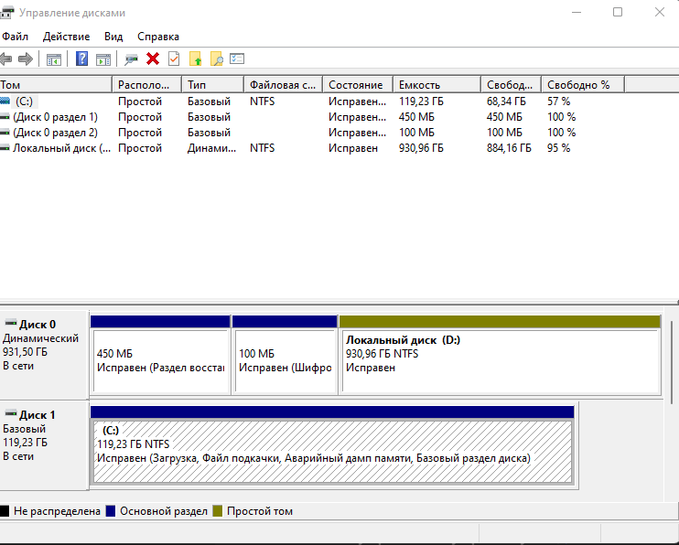Open the Справка menu

tap(158, 37)
